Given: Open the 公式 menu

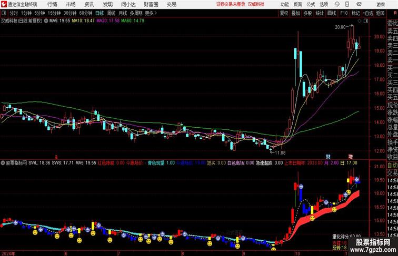Looking at the screenshot, I should pos(311,4).
